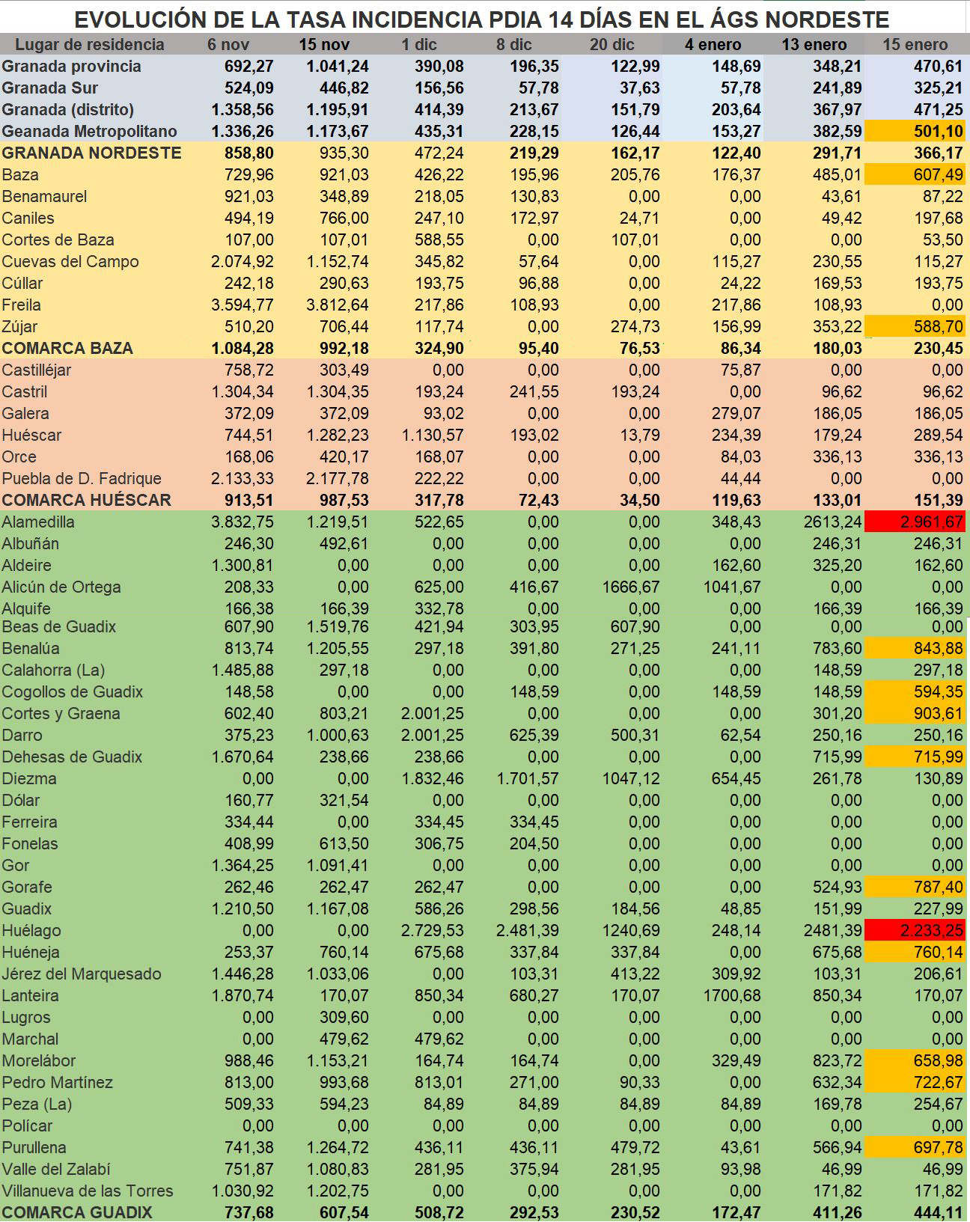The image size is (970, 1222).
Task: Select the orange Baza cell 607,49
Action: pyautogui.click(x=915, y=175)
